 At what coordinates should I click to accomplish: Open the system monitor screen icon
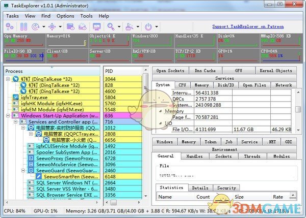(97, 26)
